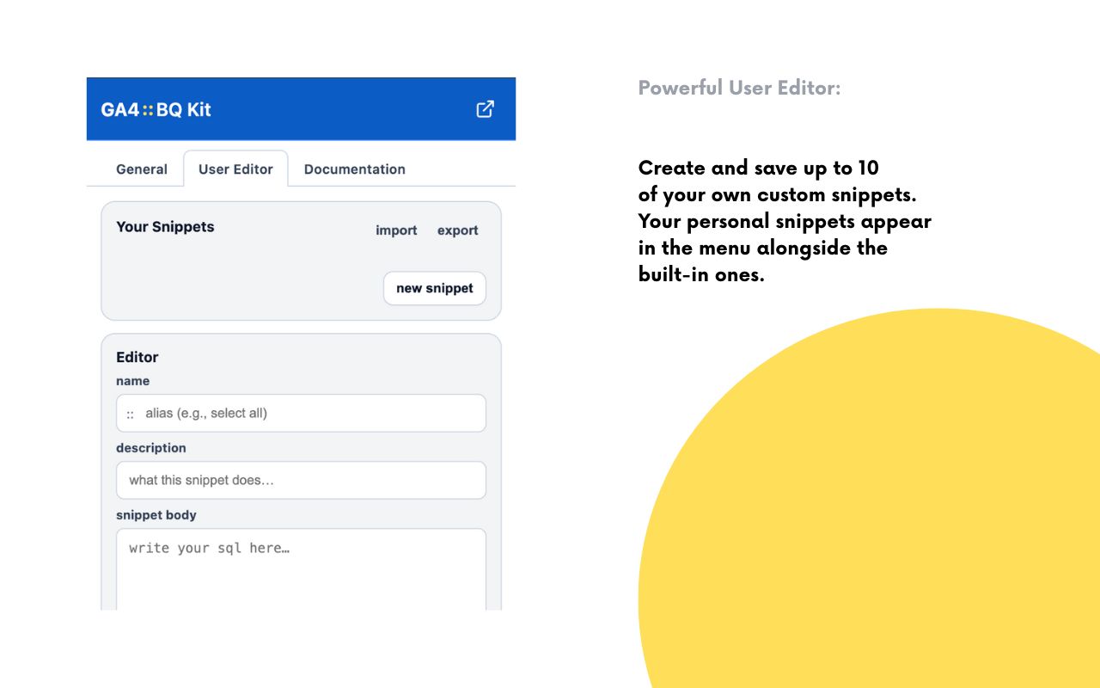Click the "name" field label
Image resolution: width=1100 pixels, height=688 pixels.
click(x=133, y=381)
